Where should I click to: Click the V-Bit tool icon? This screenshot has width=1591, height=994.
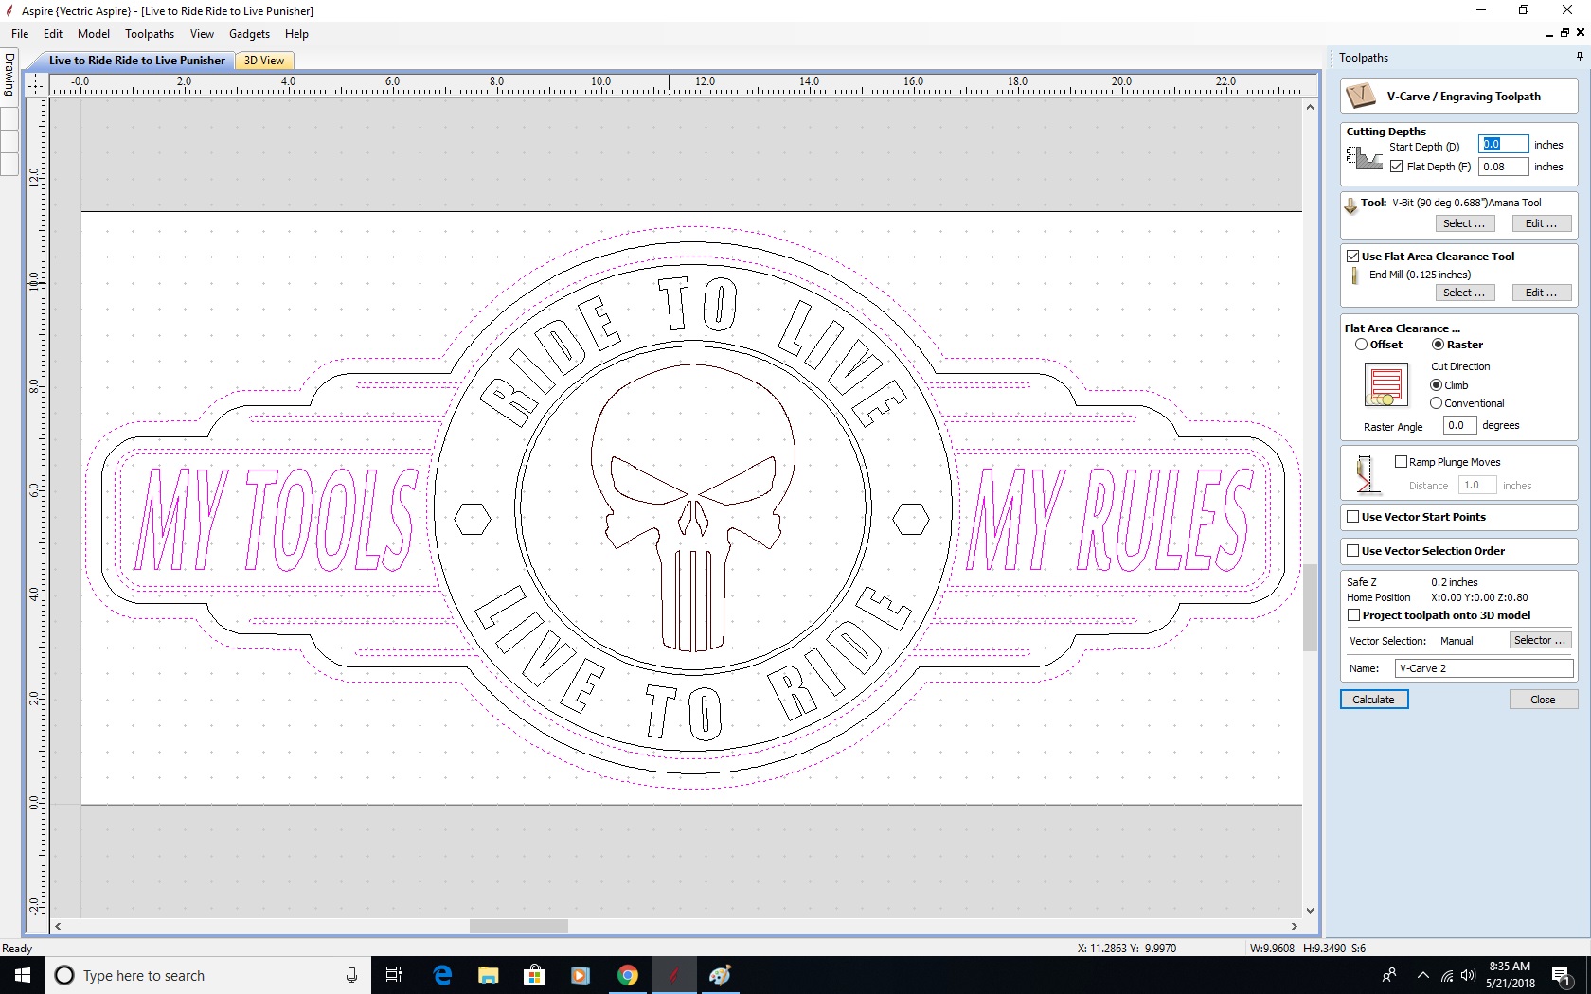click(x=1350, y=204)
